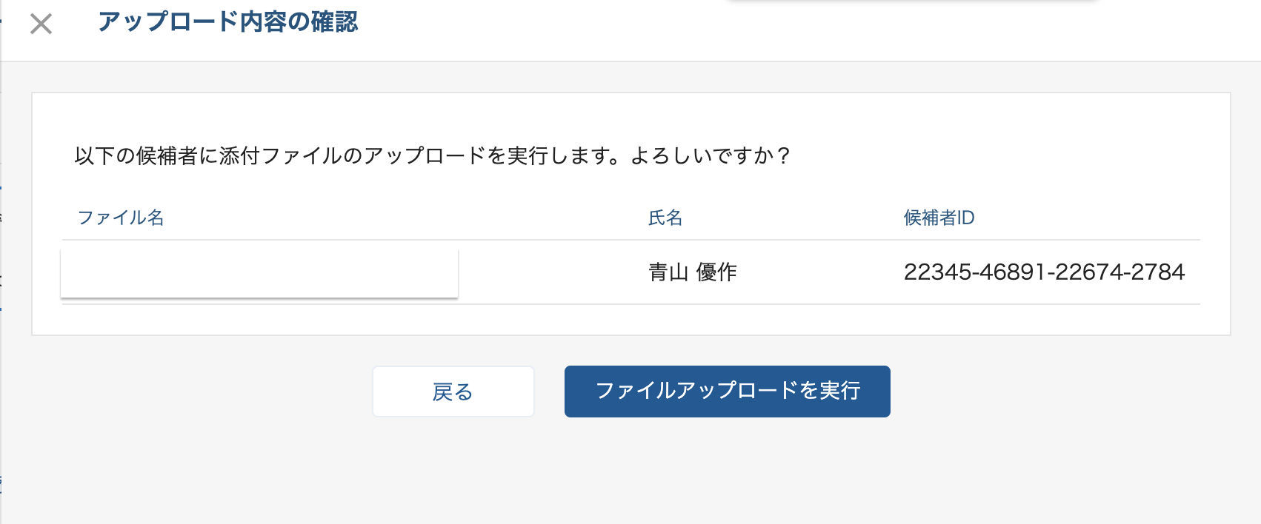Screen dimensions: 1261x524
Task: Click the upload confirmation question text
Action: (432, 156)
